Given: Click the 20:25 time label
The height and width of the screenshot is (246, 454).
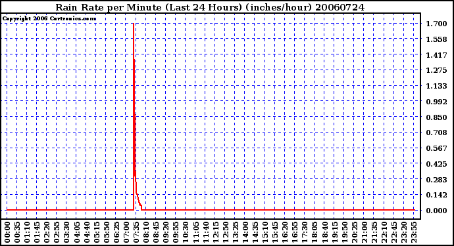Looking at the screenshot, I should click(355, 233).
